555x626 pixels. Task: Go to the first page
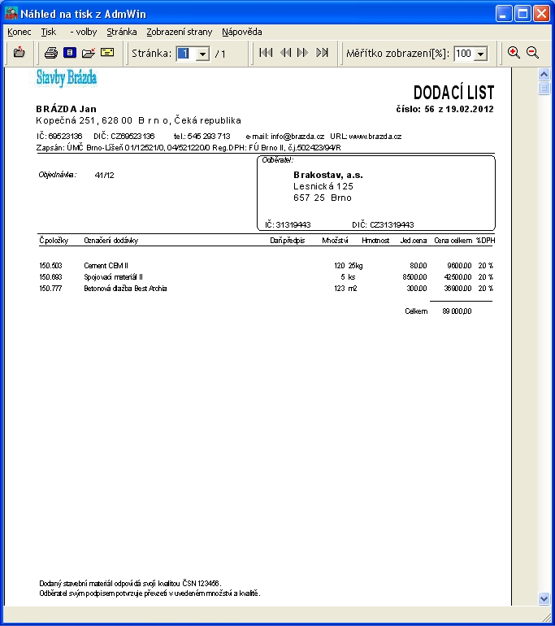[266, 52]
